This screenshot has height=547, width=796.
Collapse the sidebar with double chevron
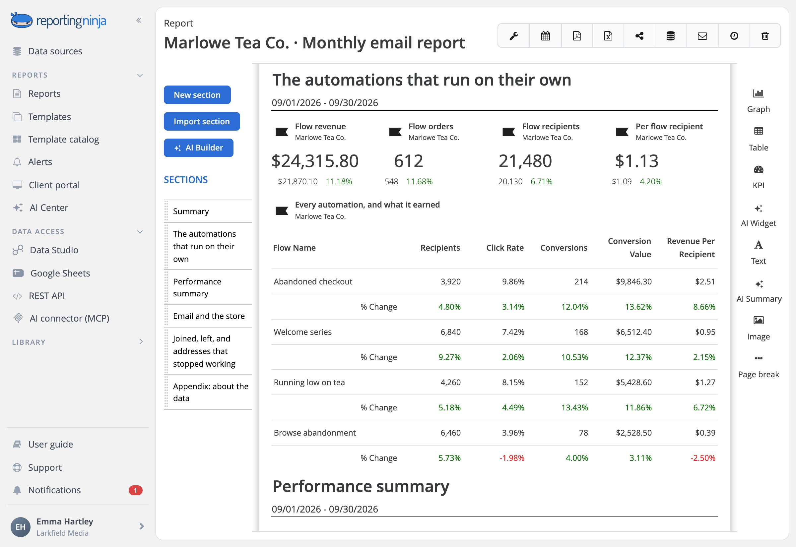click(139, 20)
